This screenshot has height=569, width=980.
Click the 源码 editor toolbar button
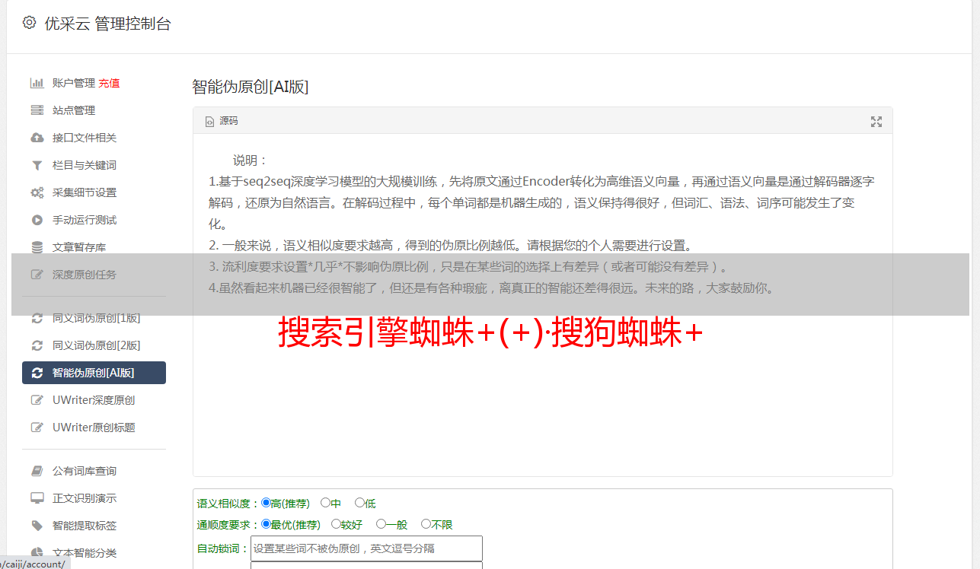coord(222,121)
